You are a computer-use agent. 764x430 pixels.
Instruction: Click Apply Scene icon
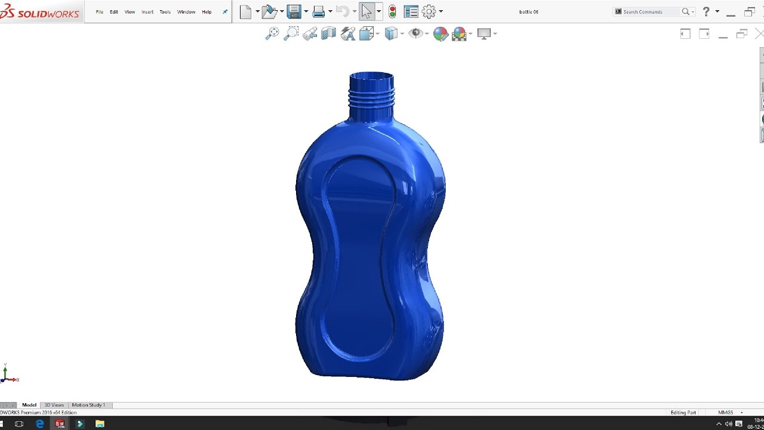(x=459, y=34)
